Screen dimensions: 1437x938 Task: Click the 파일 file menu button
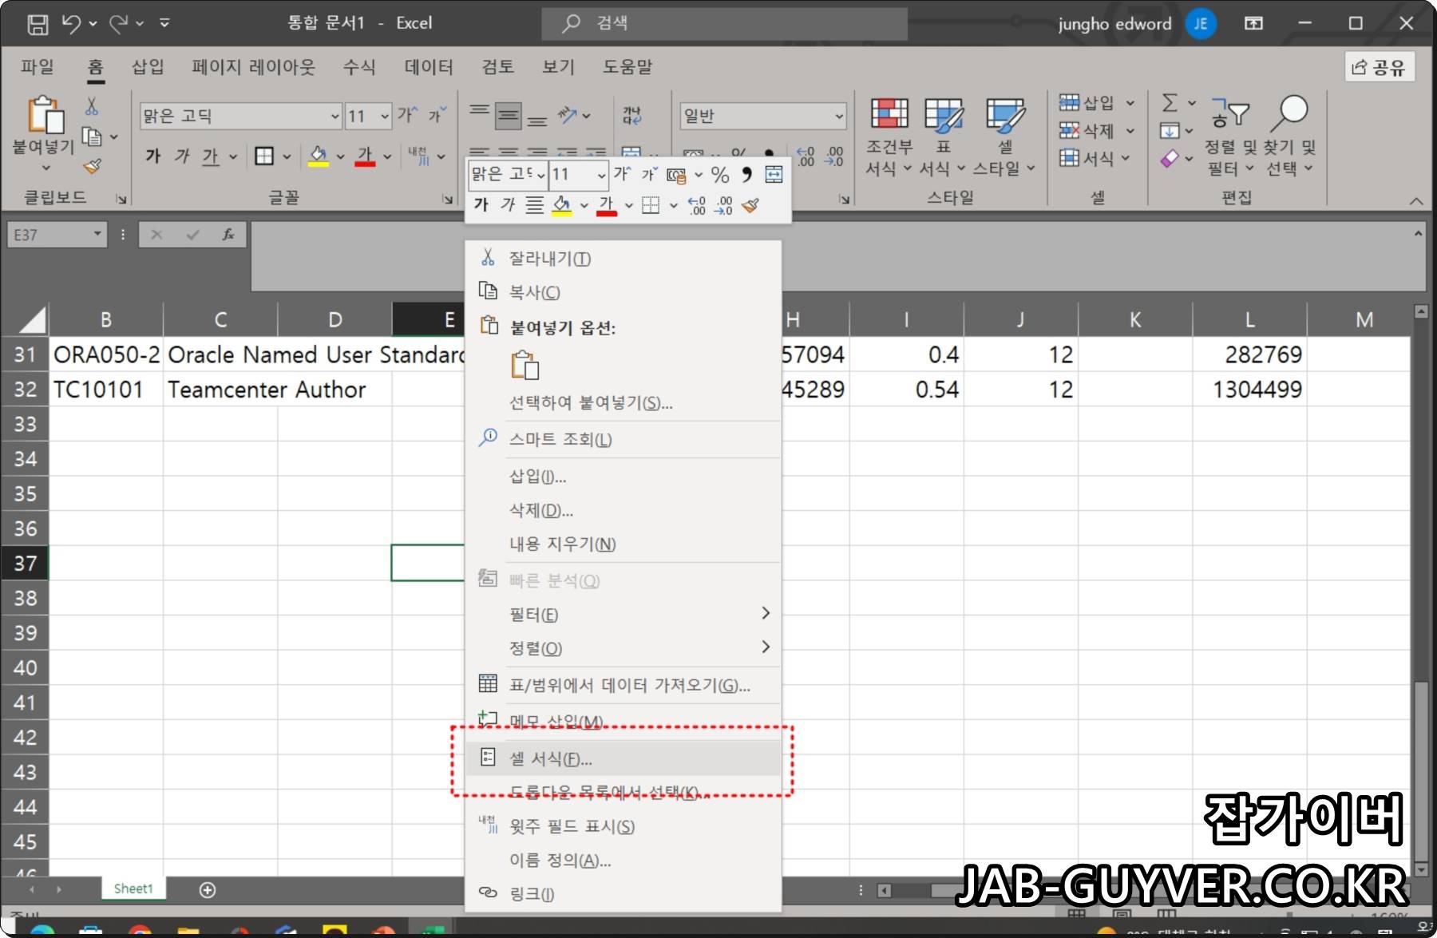tap(38, 67)
